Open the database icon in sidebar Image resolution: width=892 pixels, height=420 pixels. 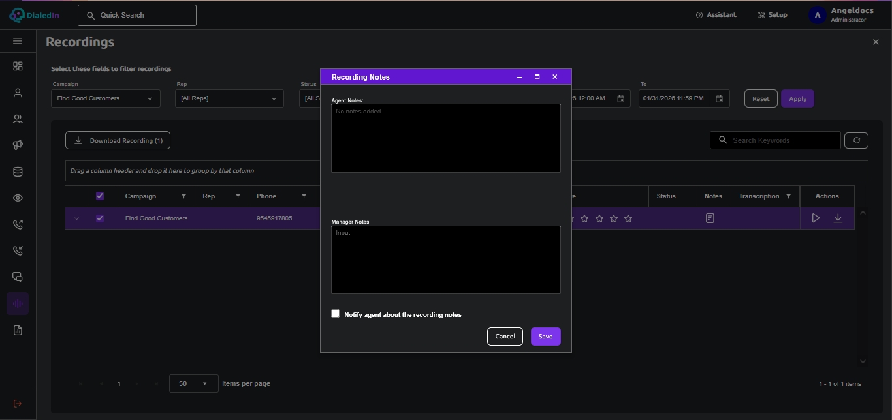(18, 172)
